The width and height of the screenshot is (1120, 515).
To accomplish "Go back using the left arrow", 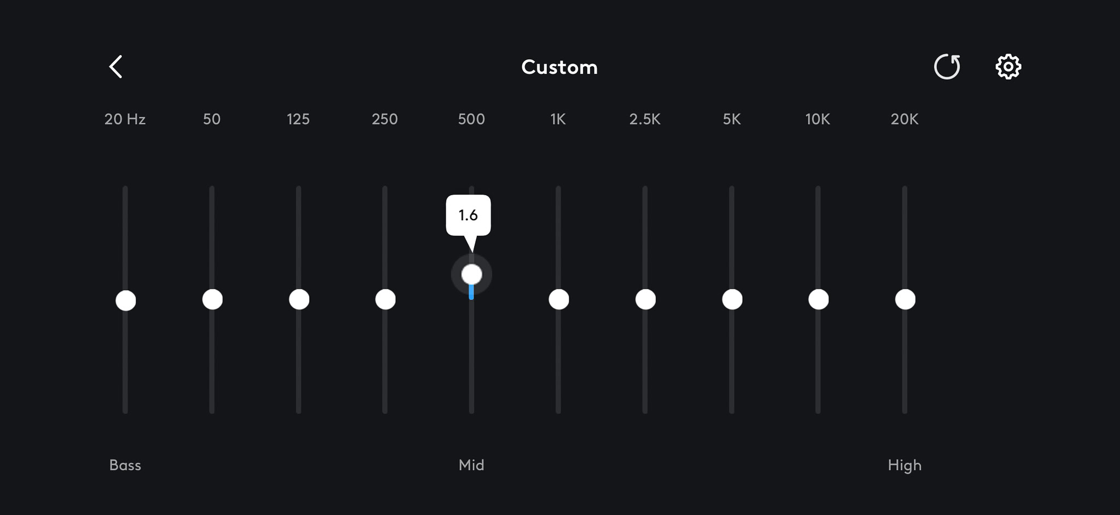I will click(x=116, y=67).
